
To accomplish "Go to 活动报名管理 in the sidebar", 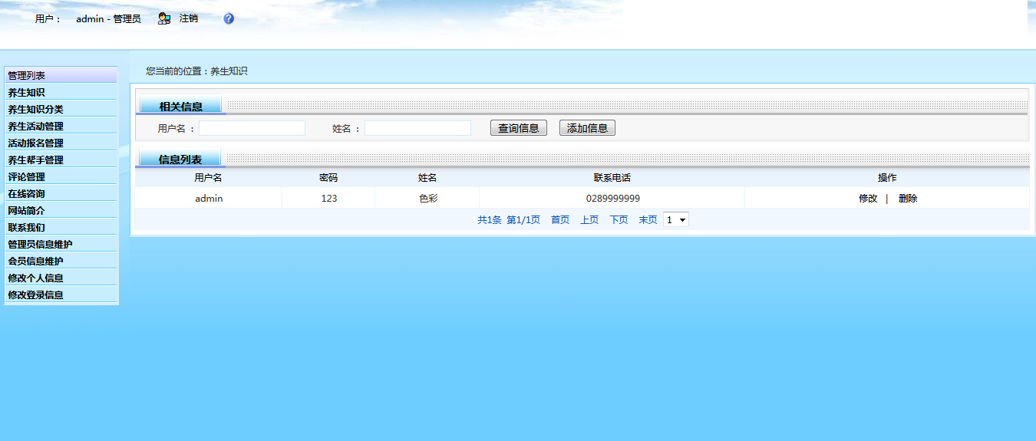I will click(x=61, y=143).
